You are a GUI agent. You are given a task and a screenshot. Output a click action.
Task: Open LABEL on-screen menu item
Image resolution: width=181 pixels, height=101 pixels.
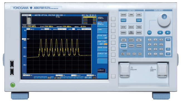[102, 31]
